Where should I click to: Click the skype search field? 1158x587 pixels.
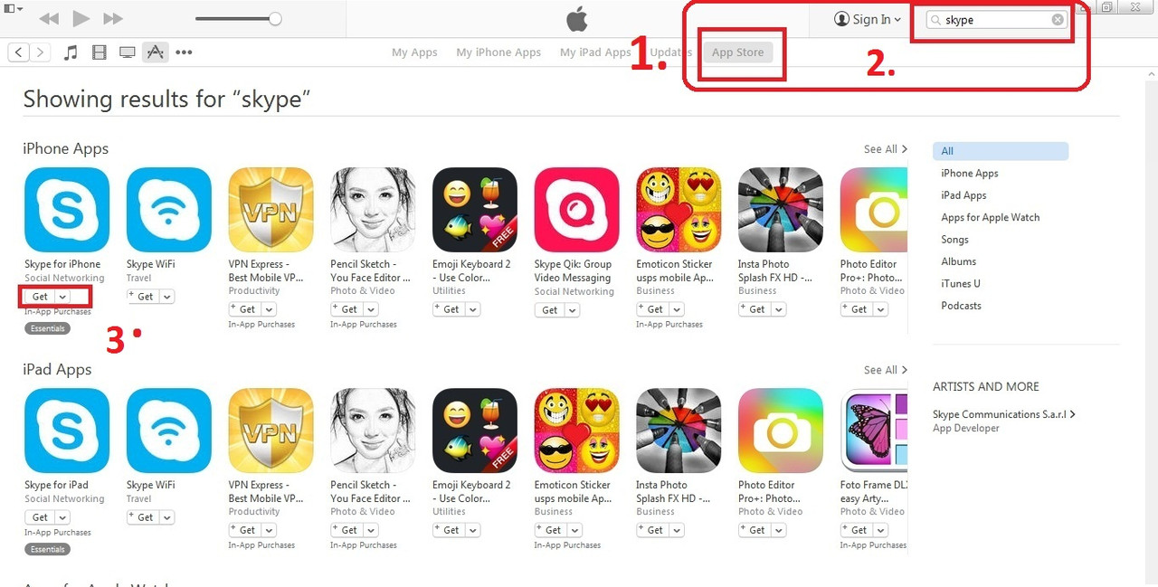[x=996, y=20]
